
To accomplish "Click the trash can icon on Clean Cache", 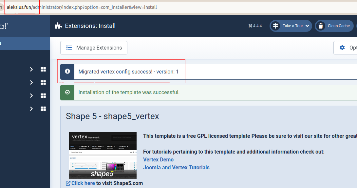I will pyautogui.click(x=321, y=26).
